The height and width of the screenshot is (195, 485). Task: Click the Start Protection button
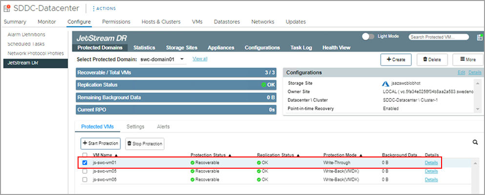click(100, 143)
